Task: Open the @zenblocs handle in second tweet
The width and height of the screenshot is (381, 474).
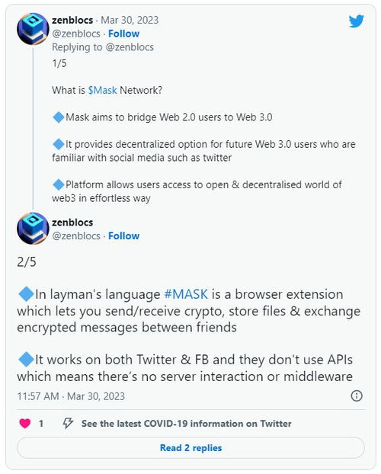Action: click(76, 235)
